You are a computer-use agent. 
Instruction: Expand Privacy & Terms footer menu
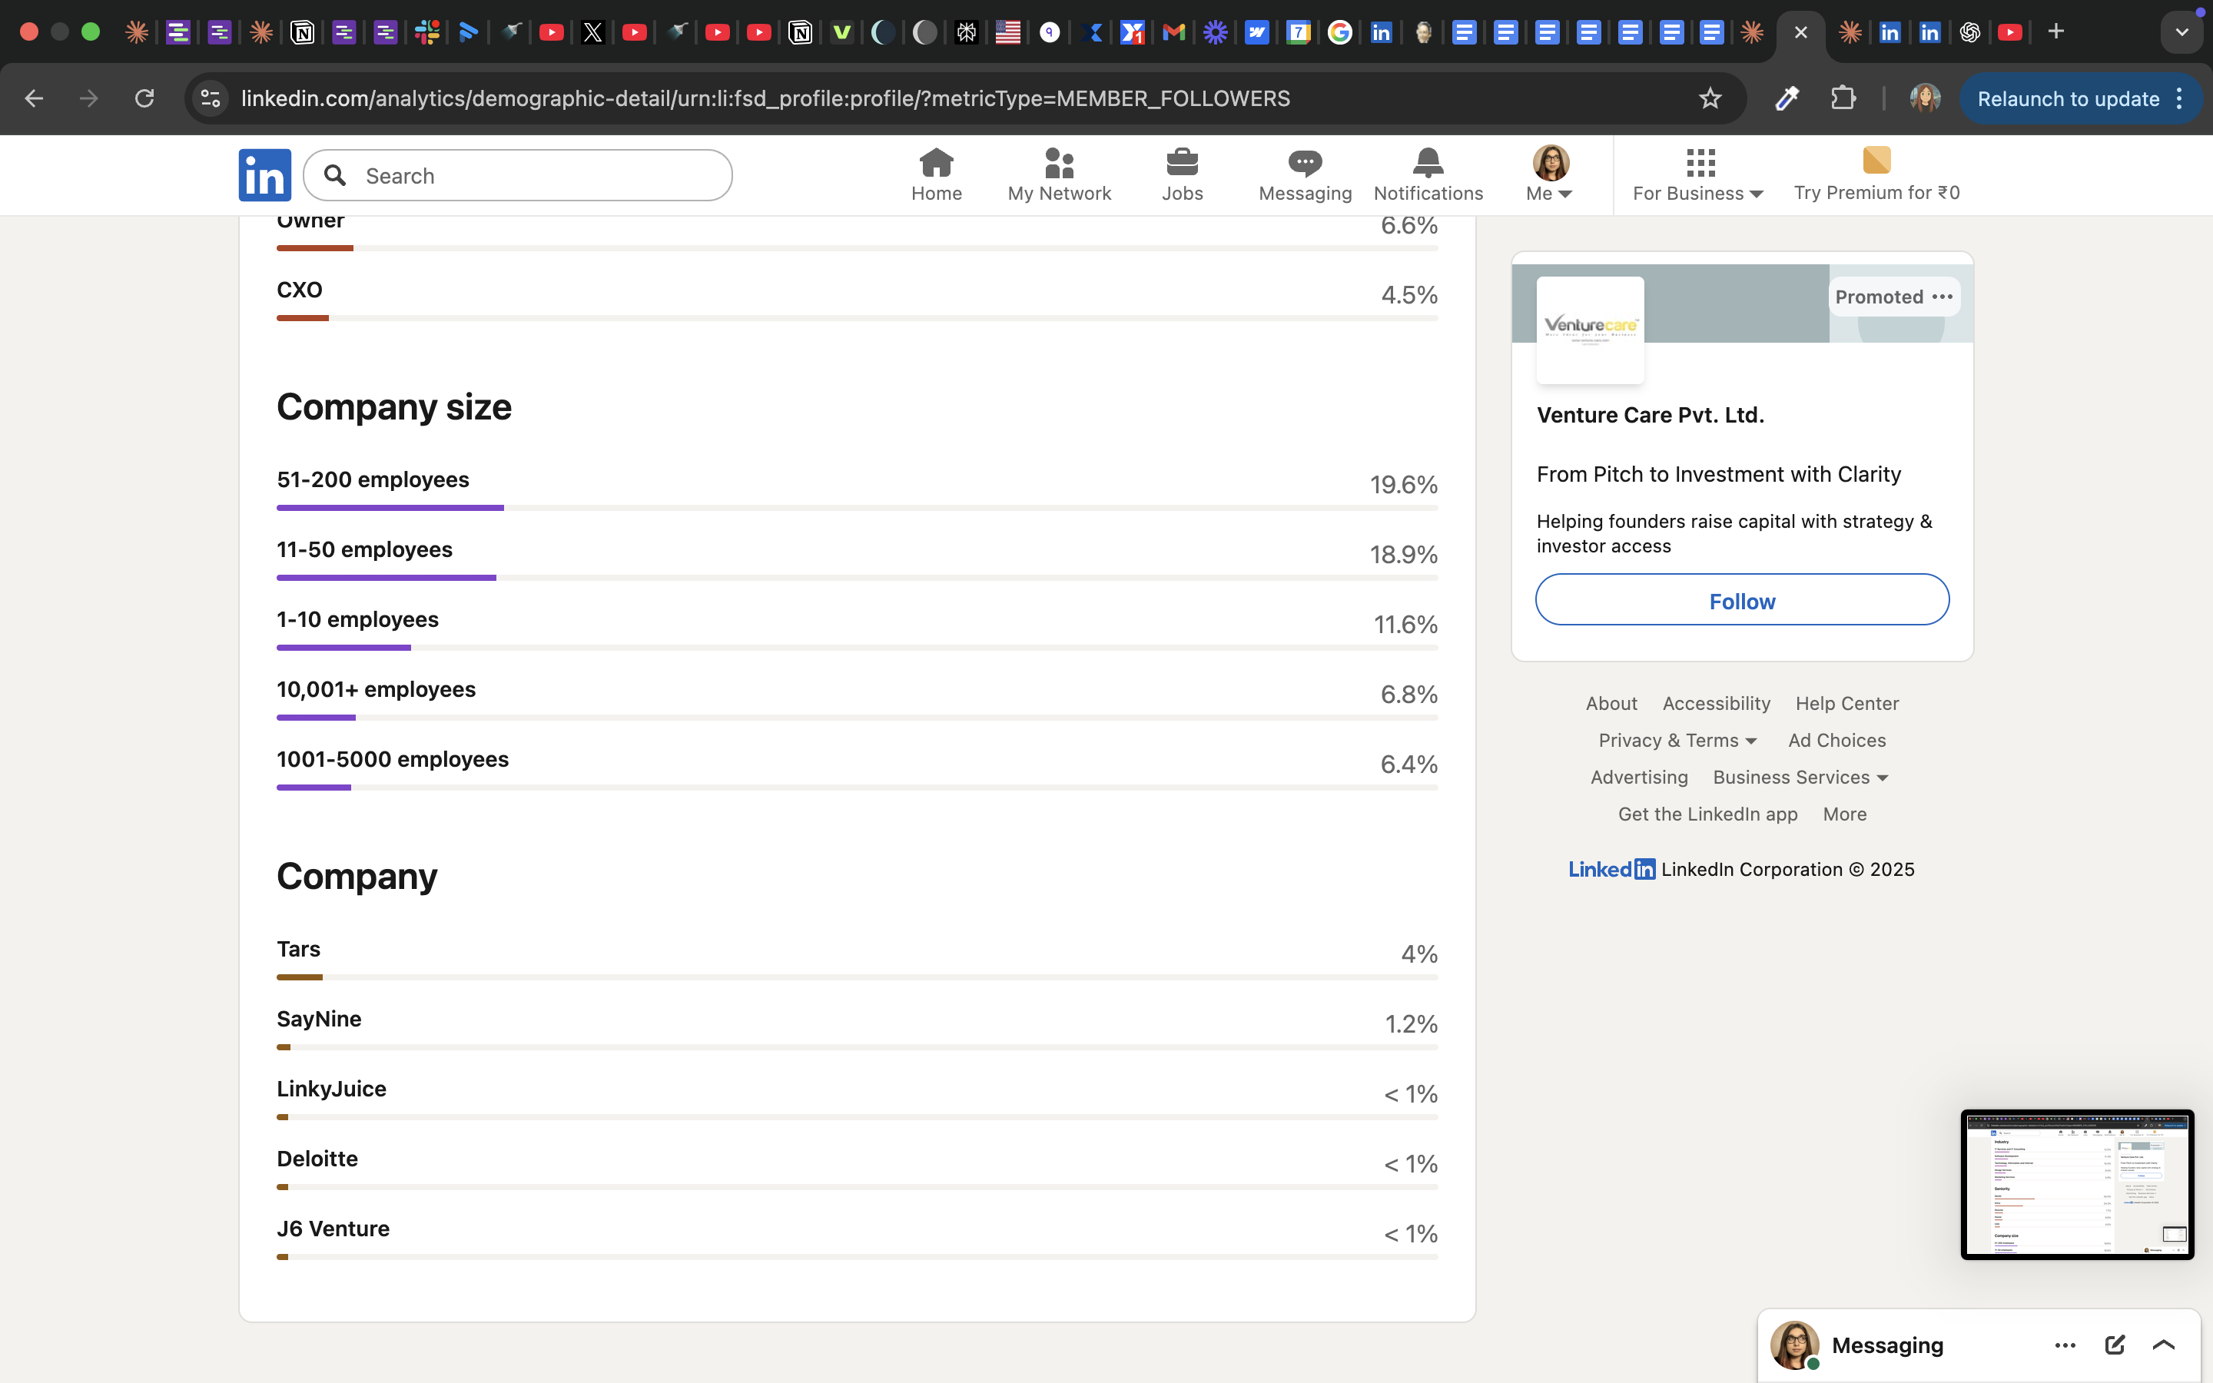(x=1677, y=740)
